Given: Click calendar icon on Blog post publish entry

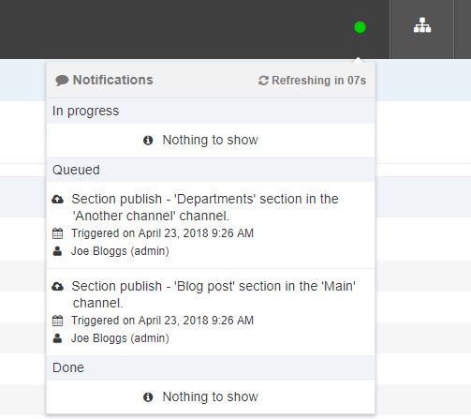Looking at the screenshot, I should (x=57, y=321).
